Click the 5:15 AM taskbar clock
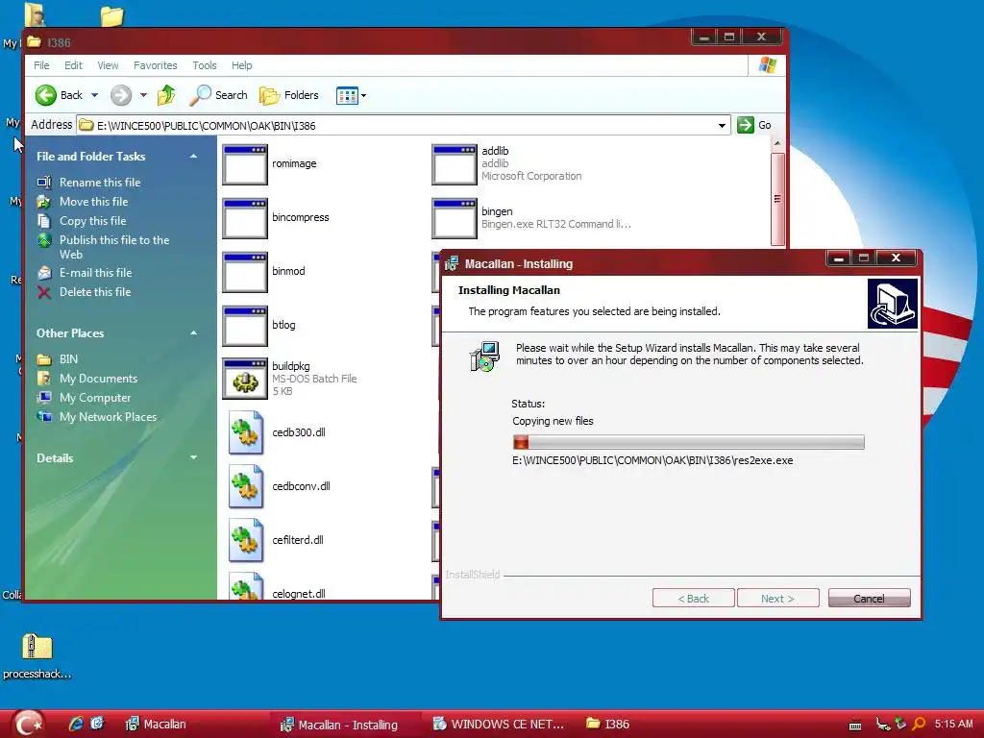984x738 pixels. [953, 725]
